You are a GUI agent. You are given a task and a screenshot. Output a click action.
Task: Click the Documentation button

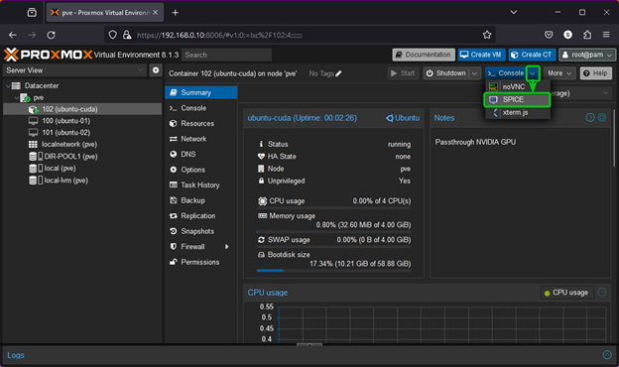424,55
